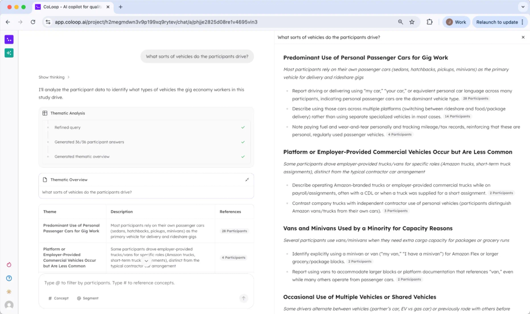Click the chat message input field
This screenshot has height=314, width=530.
pyautogui.click(x=146, y=283)
